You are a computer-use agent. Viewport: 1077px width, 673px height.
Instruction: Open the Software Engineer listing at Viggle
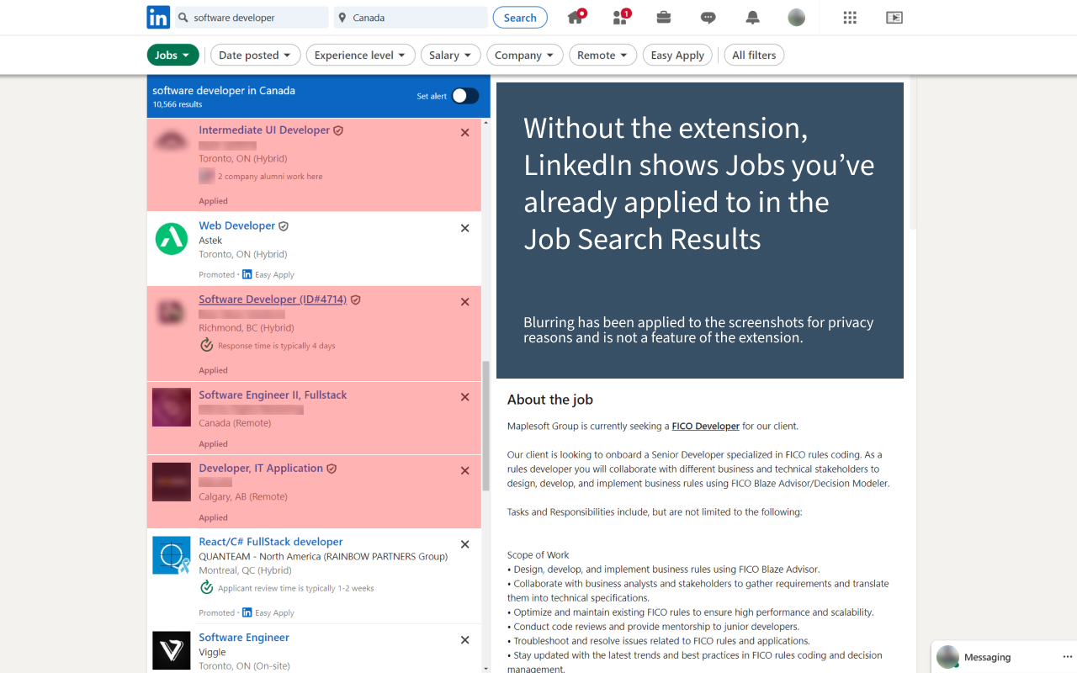tap(244, 638)
